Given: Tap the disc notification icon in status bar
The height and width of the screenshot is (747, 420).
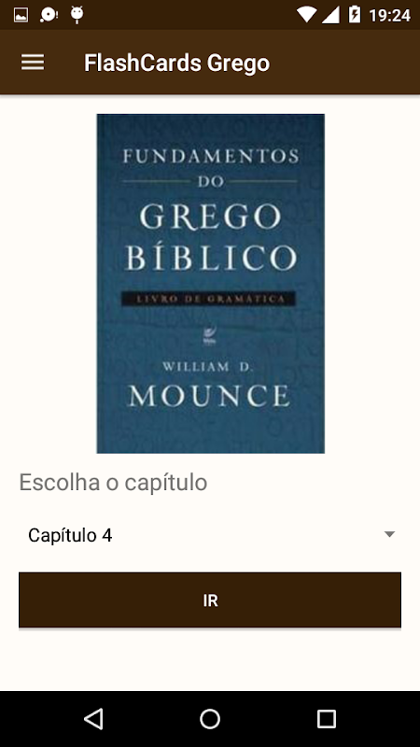Looking at the screenshot, I should tap(49, 15).
